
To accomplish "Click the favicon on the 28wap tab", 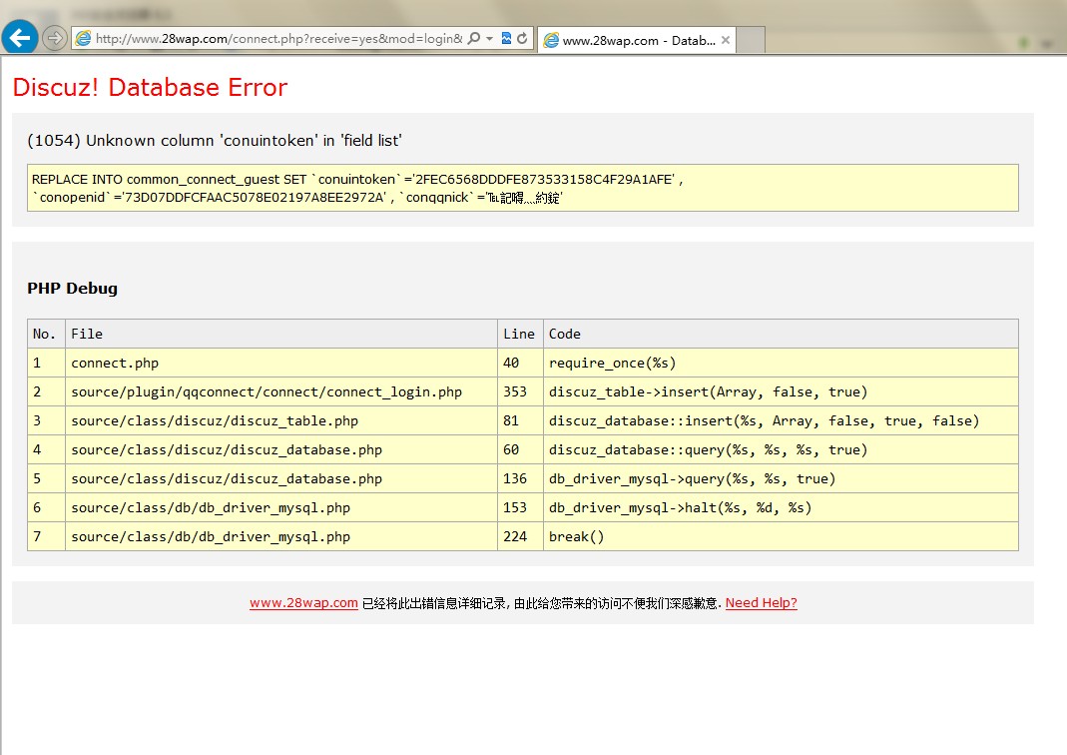I will coord(550,41).
